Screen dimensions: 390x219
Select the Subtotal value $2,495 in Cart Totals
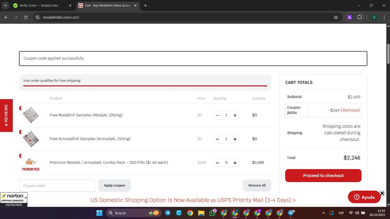354,97
